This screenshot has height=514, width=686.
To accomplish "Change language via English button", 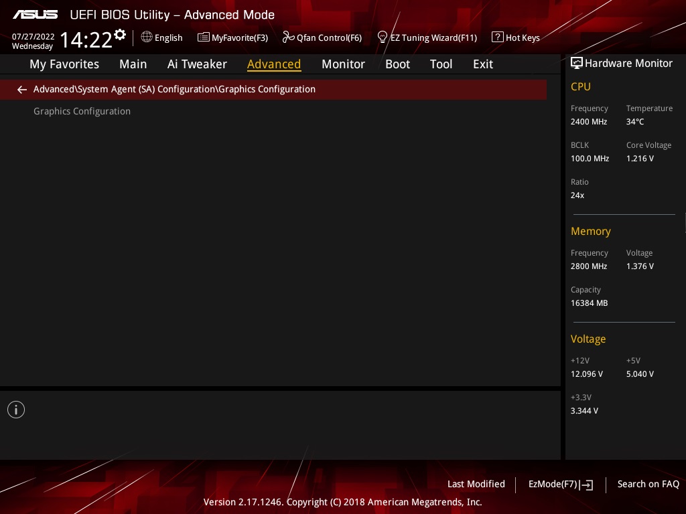I will [168, 37].
